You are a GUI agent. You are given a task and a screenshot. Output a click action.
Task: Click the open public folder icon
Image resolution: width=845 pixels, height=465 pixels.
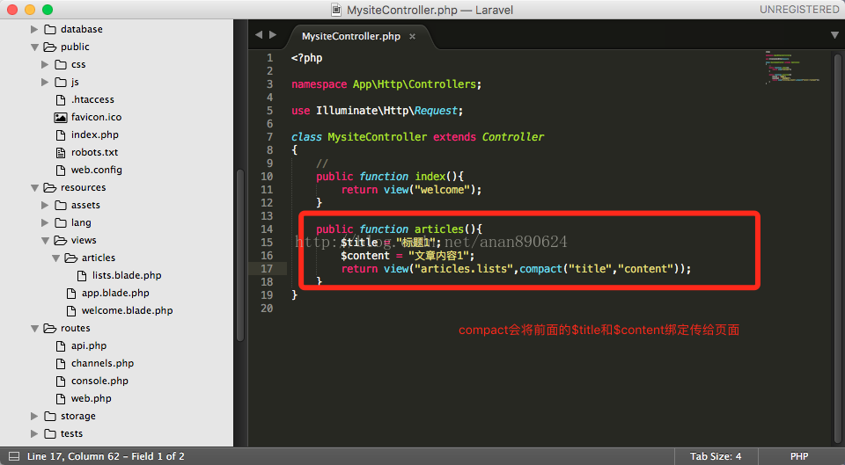(50, 47)
